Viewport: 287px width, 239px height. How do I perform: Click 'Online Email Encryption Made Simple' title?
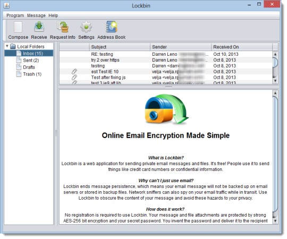[166, 135]
